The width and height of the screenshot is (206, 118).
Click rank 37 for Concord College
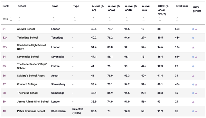point(4,84)
